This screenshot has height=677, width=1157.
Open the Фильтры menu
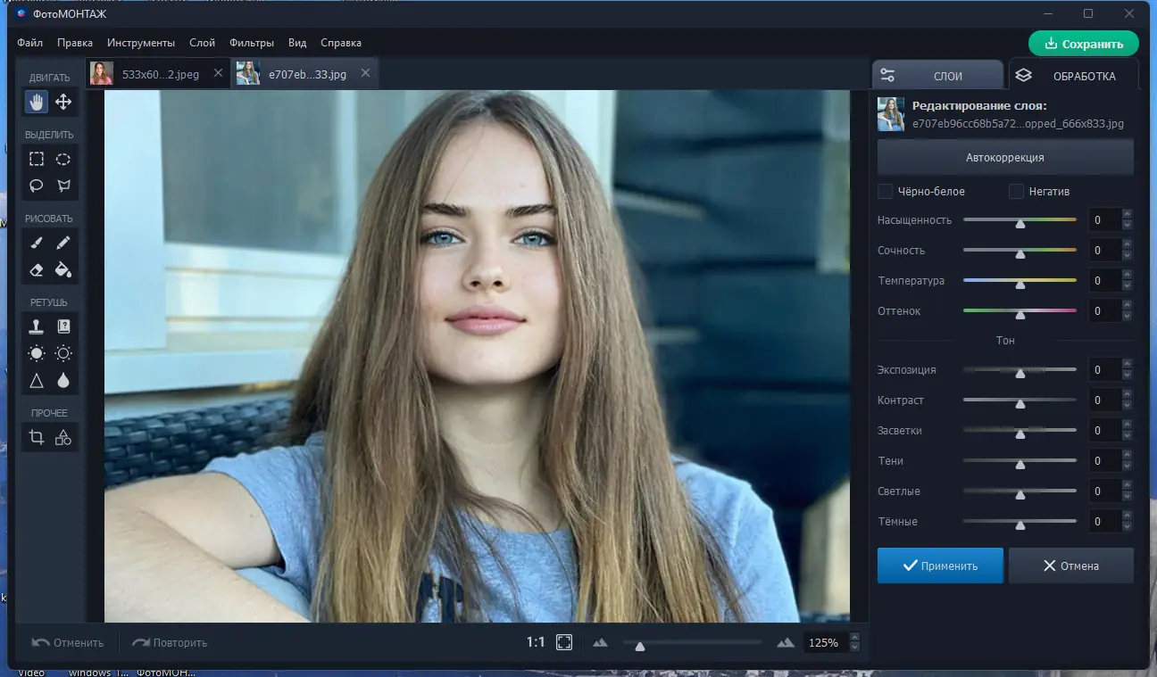pyautogui.click(x=252, y=43)
